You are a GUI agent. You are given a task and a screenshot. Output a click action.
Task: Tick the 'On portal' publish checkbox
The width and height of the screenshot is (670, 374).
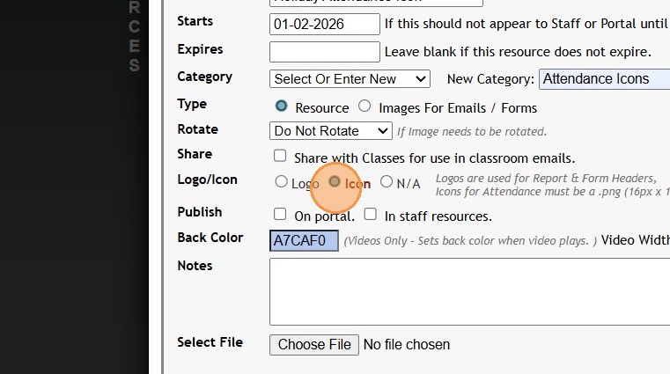tap(280, 214)
